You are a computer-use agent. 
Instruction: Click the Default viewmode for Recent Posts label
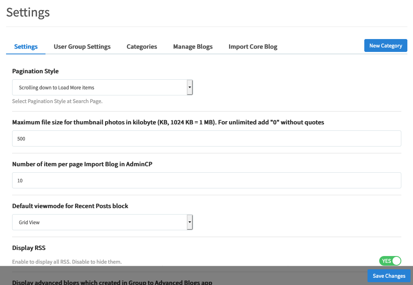(x=70, y=206)
